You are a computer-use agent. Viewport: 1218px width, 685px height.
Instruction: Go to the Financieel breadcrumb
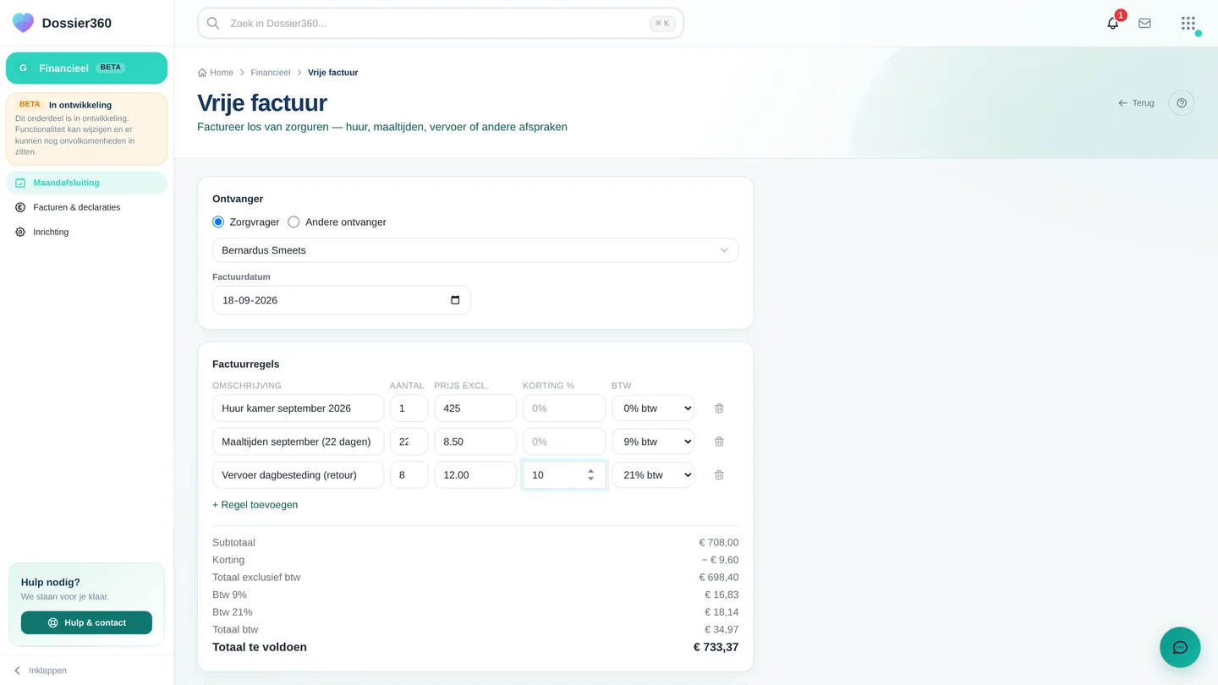coord(271,73)
